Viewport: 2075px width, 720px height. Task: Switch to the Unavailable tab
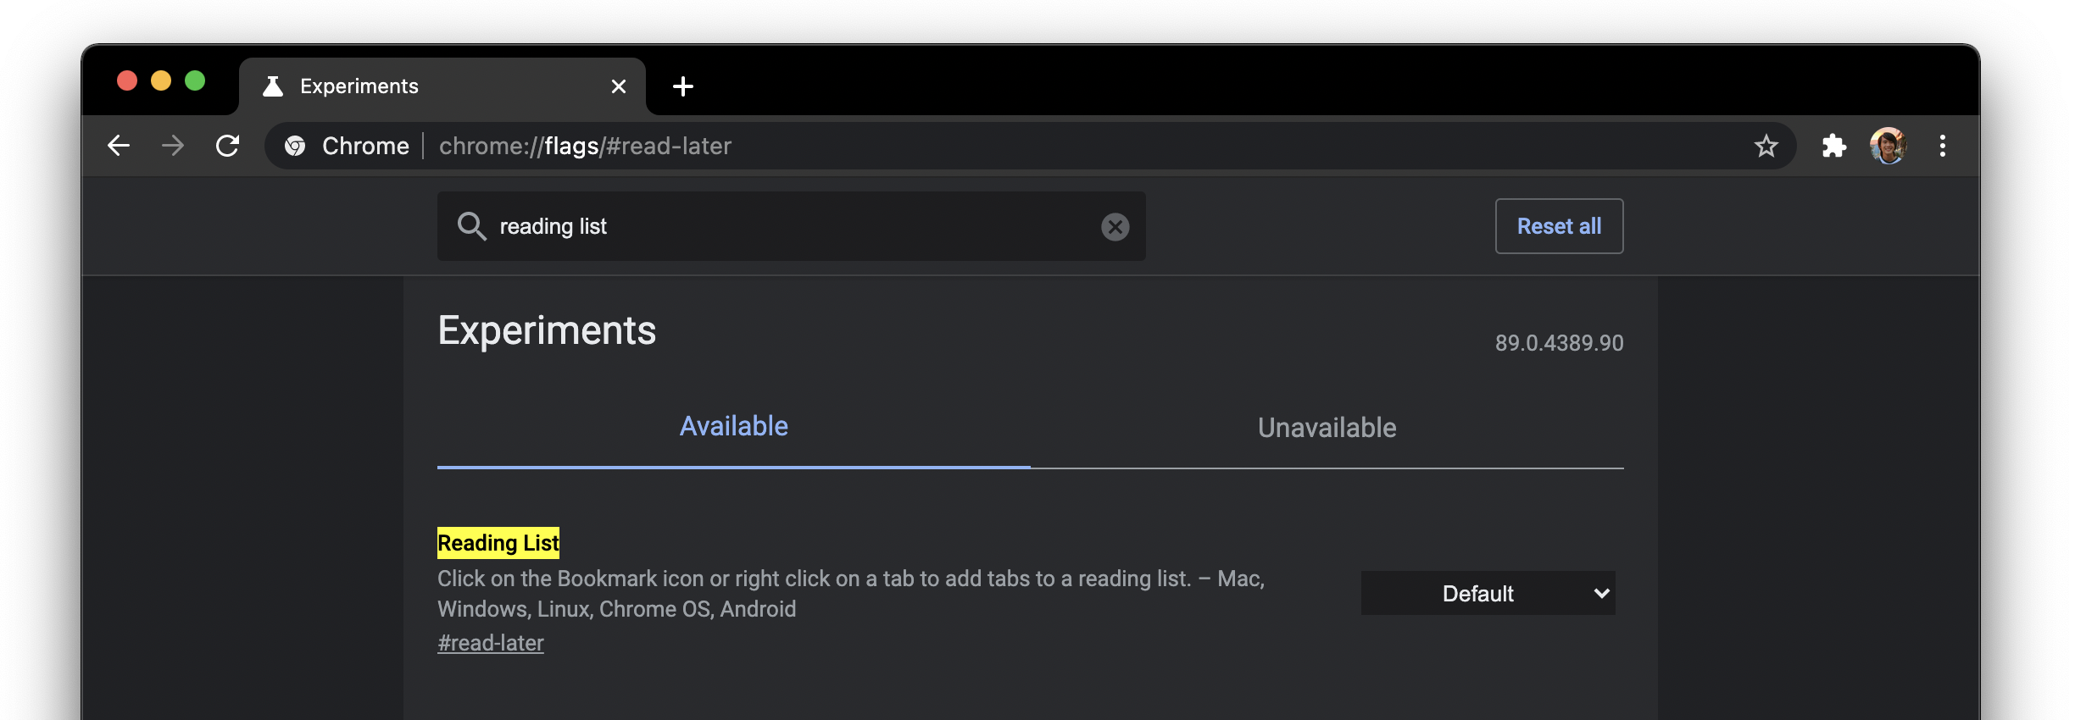click(1327, 428)
